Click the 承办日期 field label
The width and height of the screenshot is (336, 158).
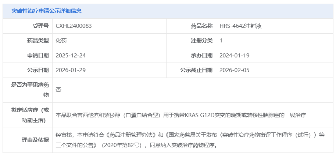(x=201, y=55)
